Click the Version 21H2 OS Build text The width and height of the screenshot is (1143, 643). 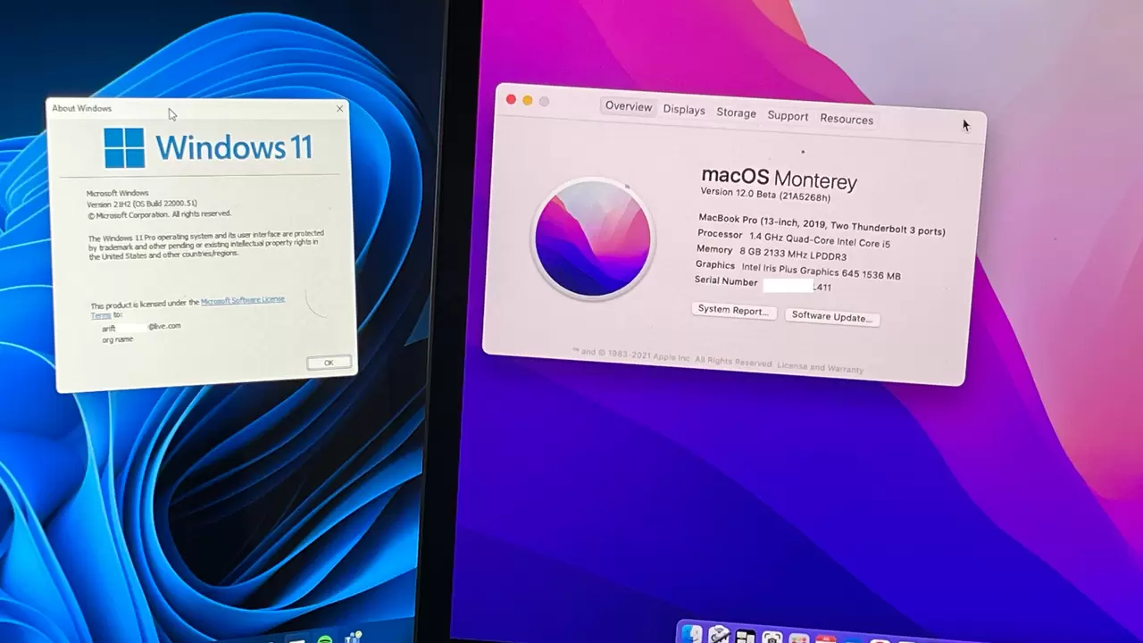point(141,204)
